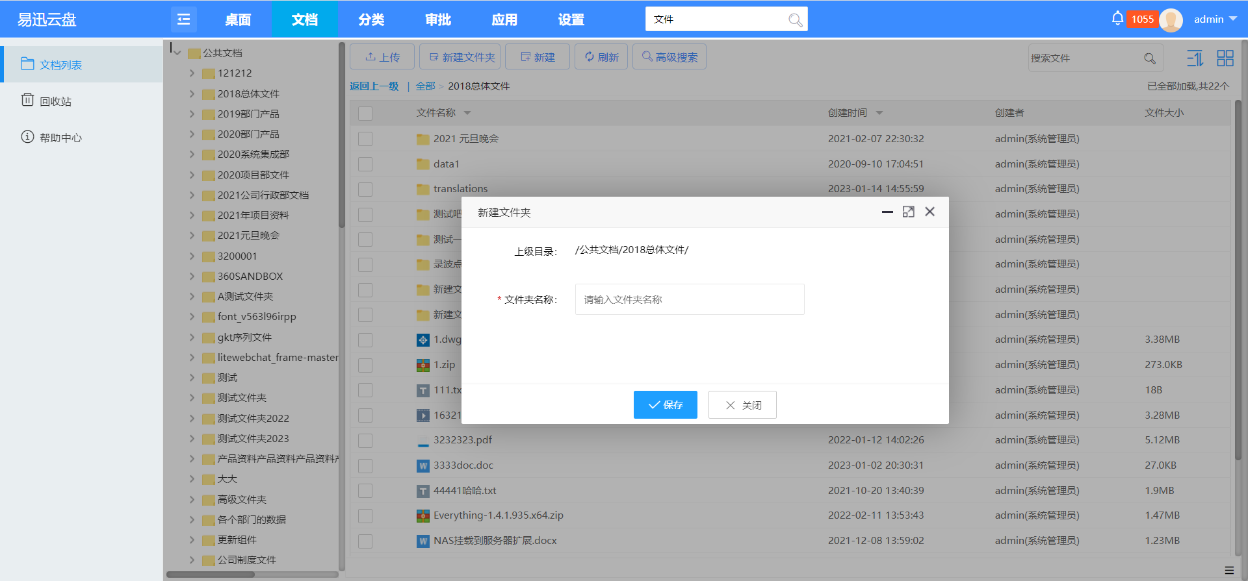This screenshot has width=1248, height=581.
Task: Check the 3232323.pdf row checkbox
Action: [x=365, y=441]
